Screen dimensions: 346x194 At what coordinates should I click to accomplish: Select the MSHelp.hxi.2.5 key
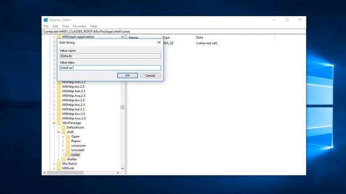click(74, 87)
